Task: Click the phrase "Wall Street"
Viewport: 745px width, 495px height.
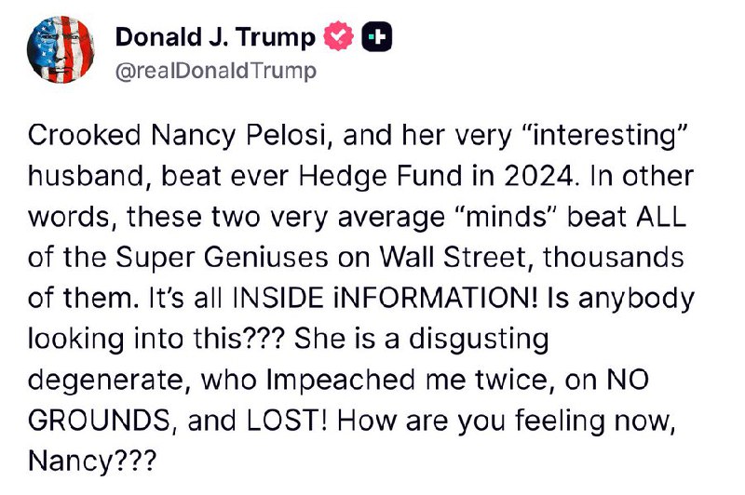Action: [x=454, y=258]
